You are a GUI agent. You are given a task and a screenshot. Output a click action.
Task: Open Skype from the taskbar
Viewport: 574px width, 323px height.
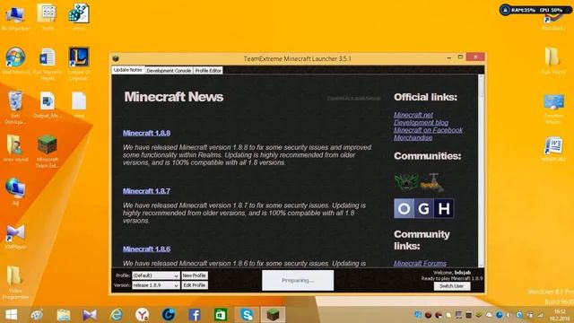pyautogui.click(x=247, y=315)
